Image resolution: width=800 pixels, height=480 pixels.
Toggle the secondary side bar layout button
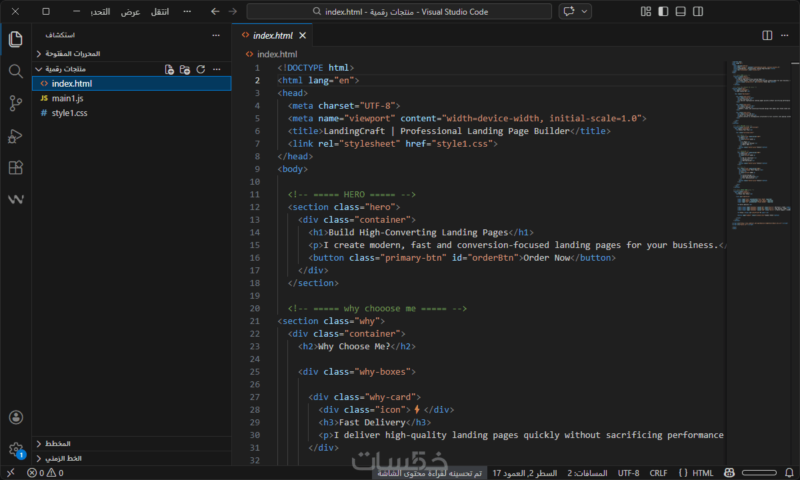pyautogui.click(x=698, y=11)
